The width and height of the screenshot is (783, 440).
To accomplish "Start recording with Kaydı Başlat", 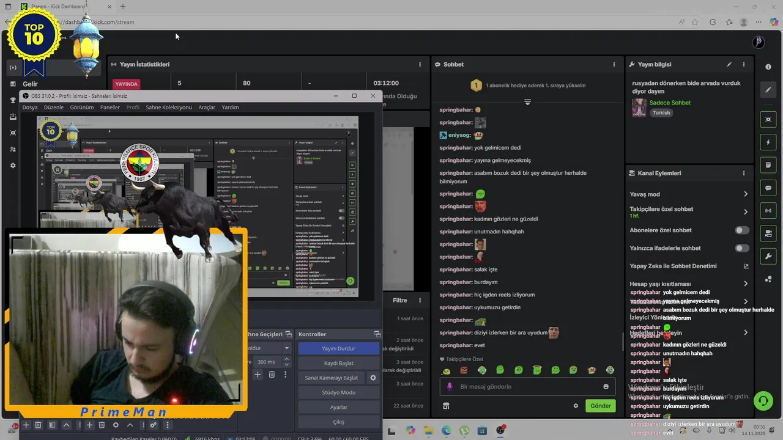I will (338, 363).
